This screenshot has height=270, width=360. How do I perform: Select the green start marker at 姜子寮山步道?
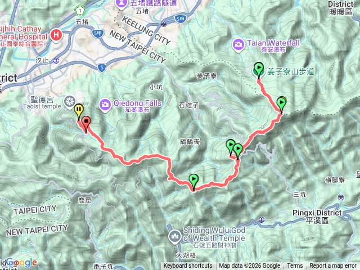click(259, 70)
